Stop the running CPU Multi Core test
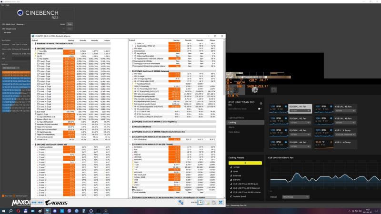 tap(70, 24)
